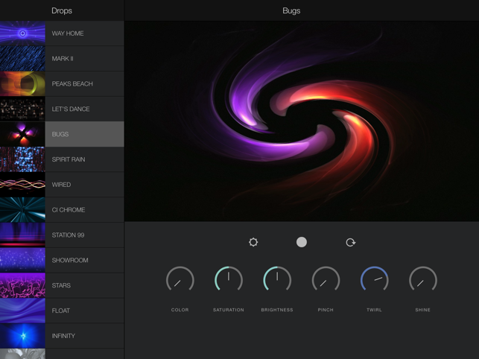
Task: Open the settings gear icon
Action: 253,242
